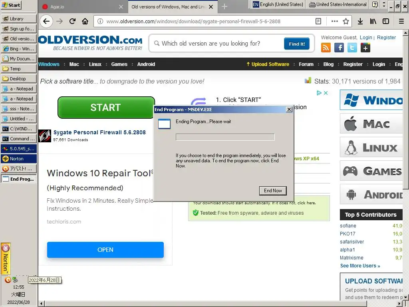Open the Linux category sidebar banner

371,147
